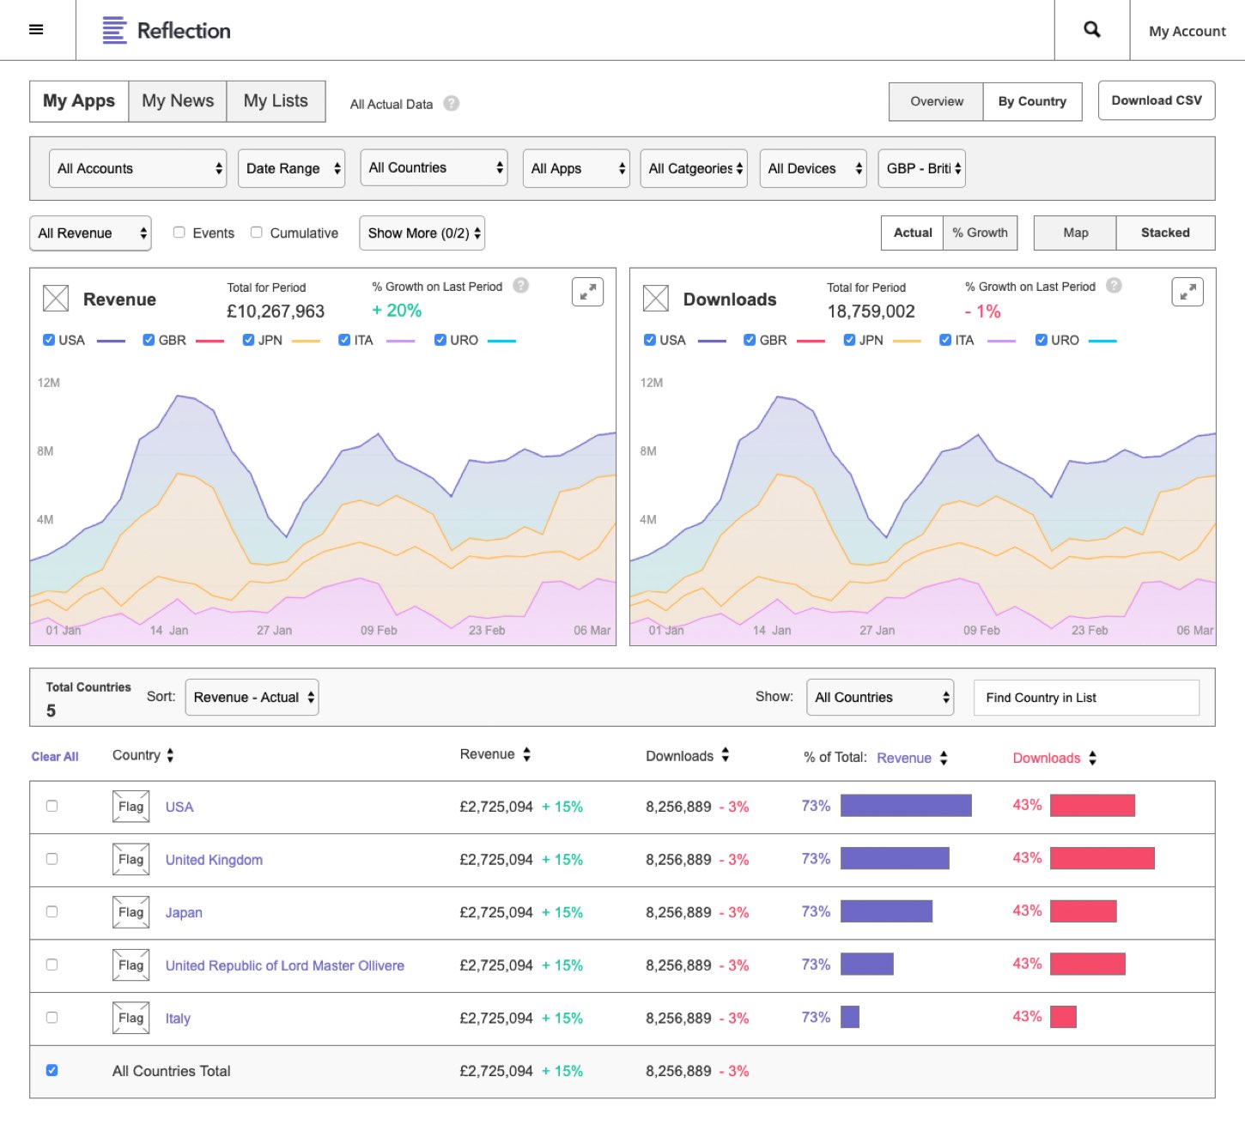Click the help icon beside Growth on Last Period
1245x1131 pixels.
(520, 285)
